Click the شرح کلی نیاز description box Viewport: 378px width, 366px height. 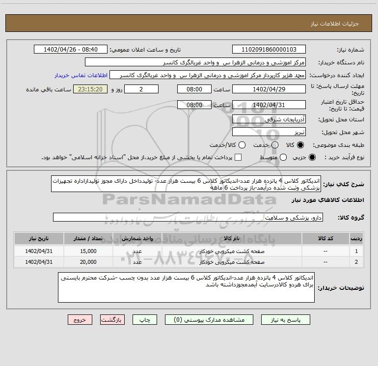tap(186, 184)
